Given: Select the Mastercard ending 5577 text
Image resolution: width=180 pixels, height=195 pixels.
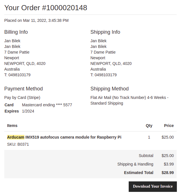Looking at the screenshot, I should click(x=47, y=105).
